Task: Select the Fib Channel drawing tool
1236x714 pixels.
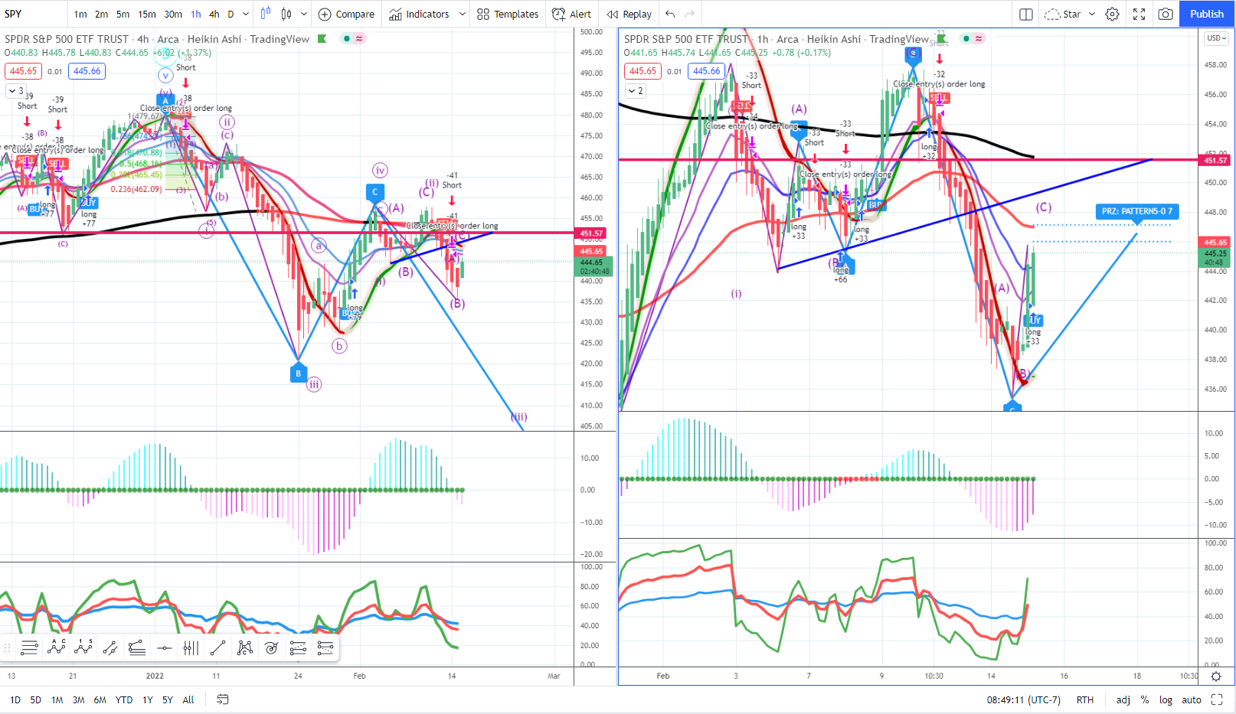Action: 298,648
